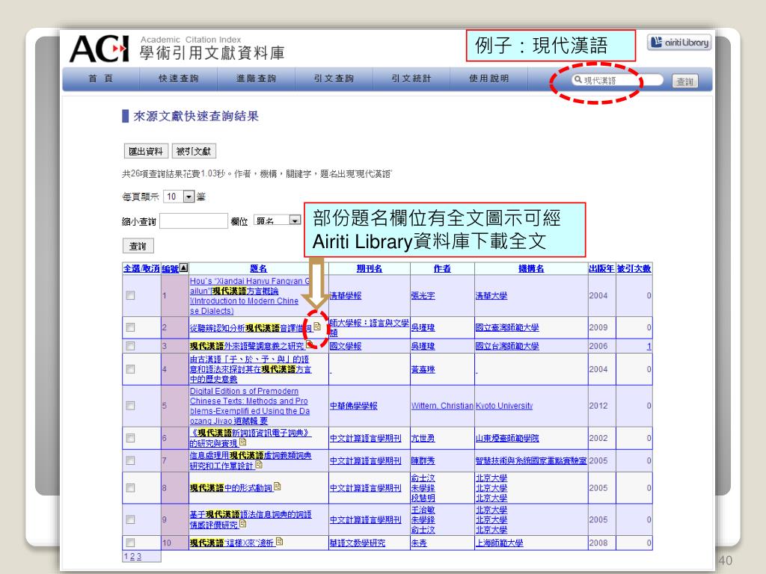Screen dimensions: 766x574
Task: Open 快速查詢 menu item
Action: coord(178,78)
